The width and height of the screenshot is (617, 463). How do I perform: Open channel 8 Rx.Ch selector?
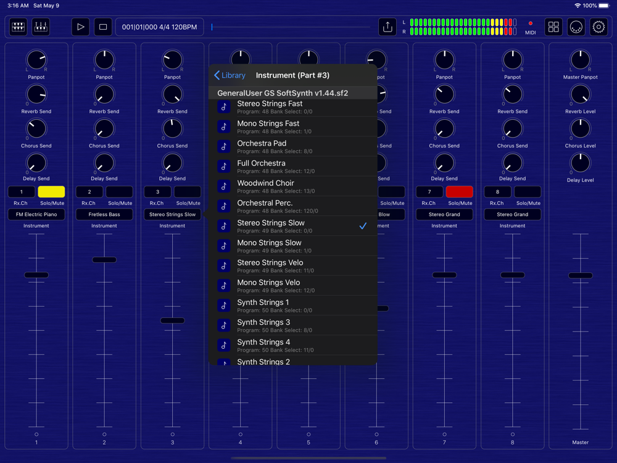click(497, 192)
